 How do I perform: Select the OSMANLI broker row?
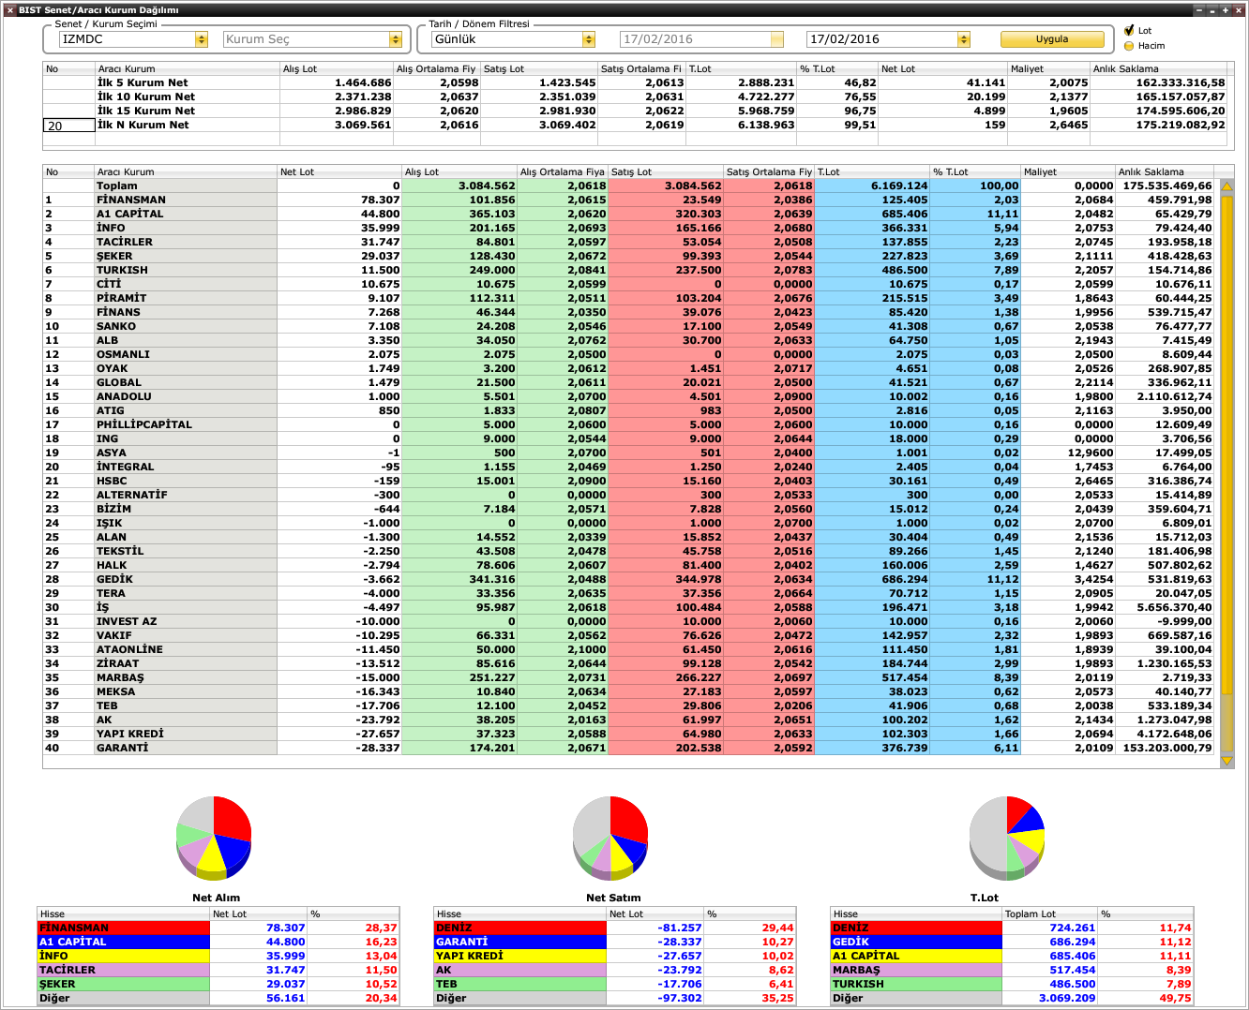(x=628, y=354)
